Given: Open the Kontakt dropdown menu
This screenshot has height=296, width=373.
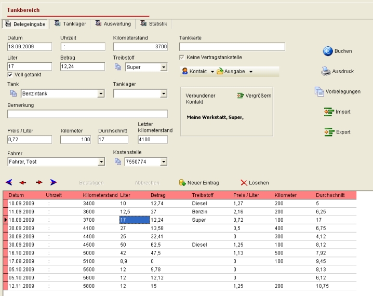Looking at the screenshot, I should [197, 71].
